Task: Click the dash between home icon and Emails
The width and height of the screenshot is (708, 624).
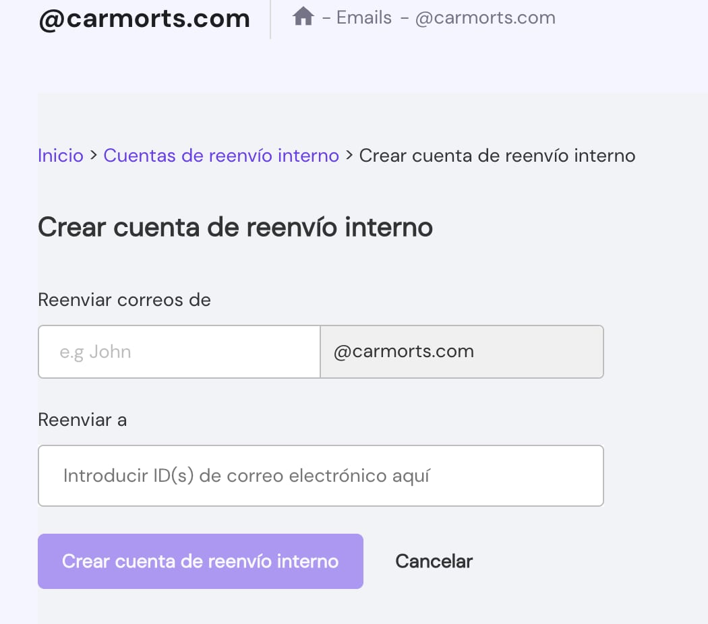Action: pyautogui.click(x=326, y=18)
